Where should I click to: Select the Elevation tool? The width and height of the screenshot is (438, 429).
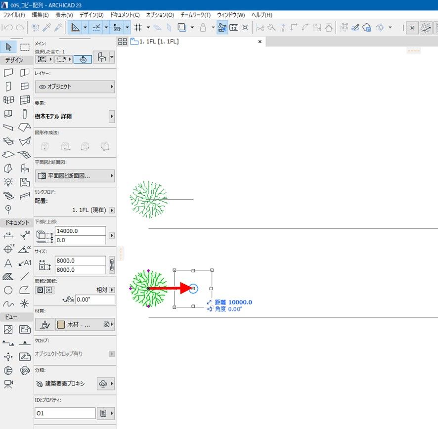[25, 343]
